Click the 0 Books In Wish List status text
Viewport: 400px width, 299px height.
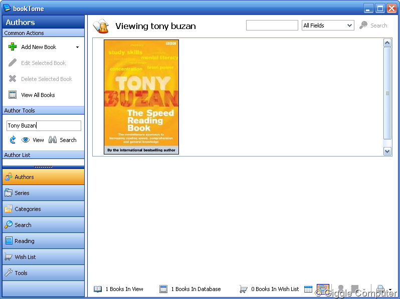(x=275, y=289)
